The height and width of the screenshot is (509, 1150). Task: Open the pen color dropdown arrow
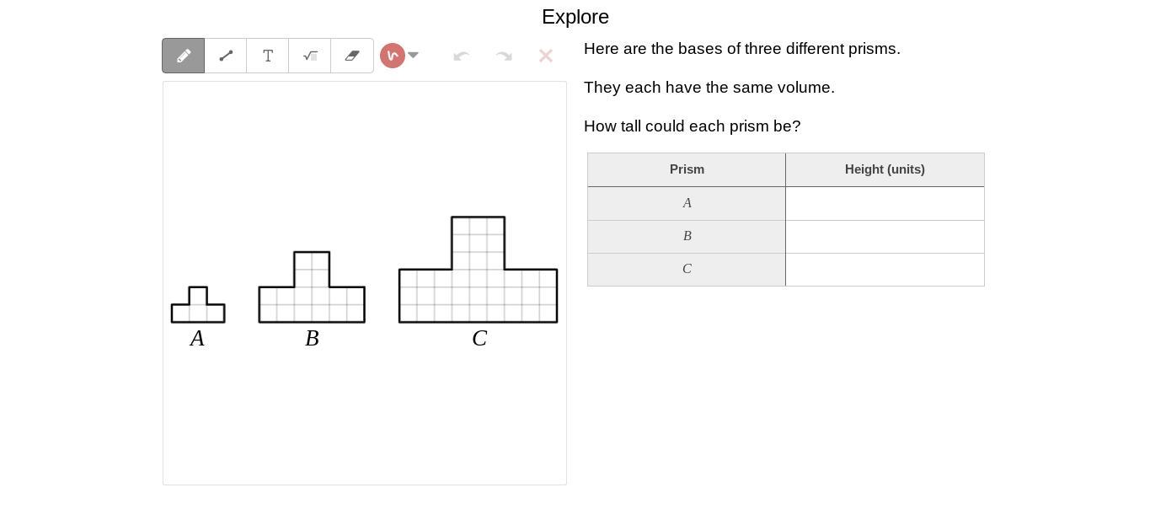click(414, 56)
